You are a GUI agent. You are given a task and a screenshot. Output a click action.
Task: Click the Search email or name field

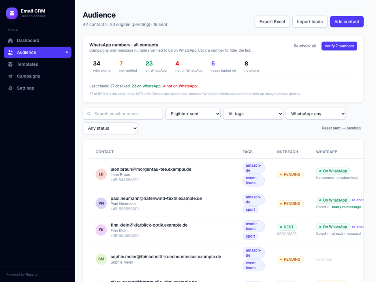pos(123,114)
